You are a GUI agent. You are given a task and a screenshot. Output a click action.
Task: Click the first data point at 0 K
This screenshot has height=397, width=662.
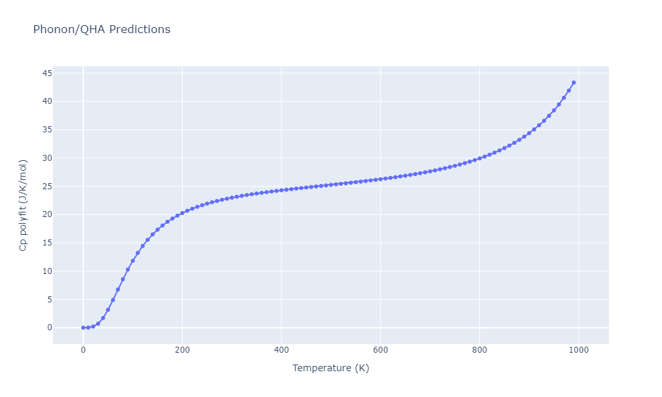coord(83,328)
